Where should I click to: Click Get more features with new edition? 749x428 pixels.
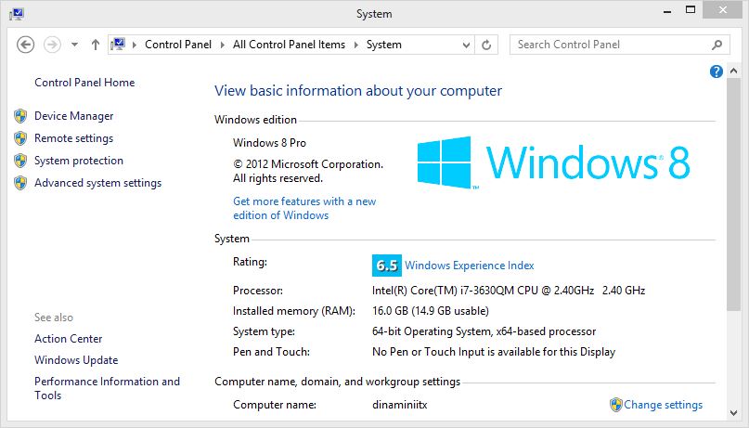click(x=304, y=208)
